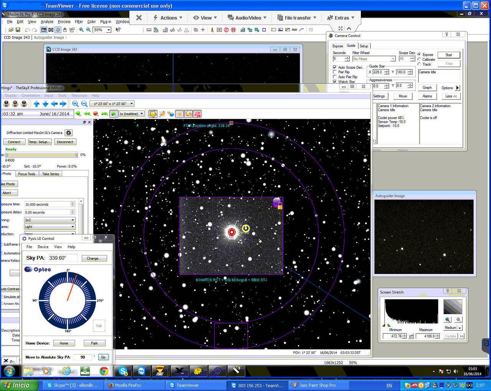Open Analyze menu in MaxIm DL
The width and height of the screenshot is (491, 391).
point(47,22)
